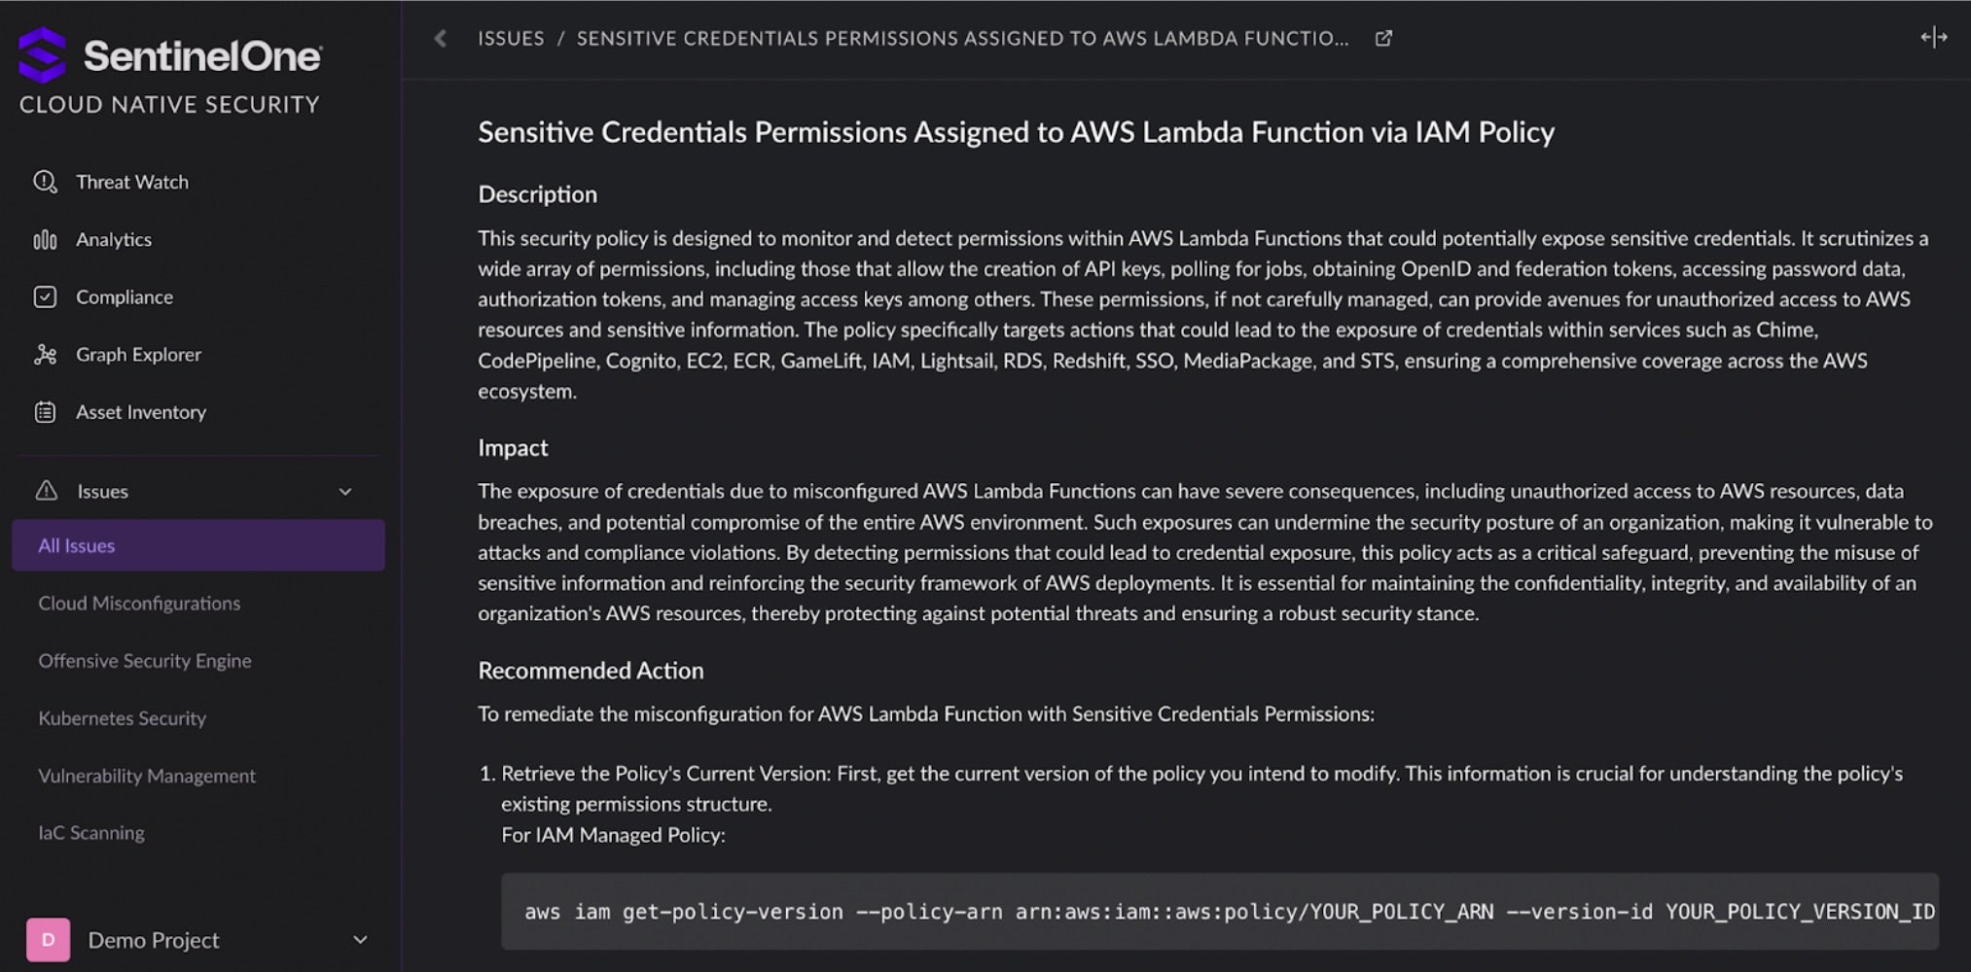Image resolution: width=1971 pixels, height=972 pixels.
Task: Open the Demo Project dropdown
Action: [359, 940]
